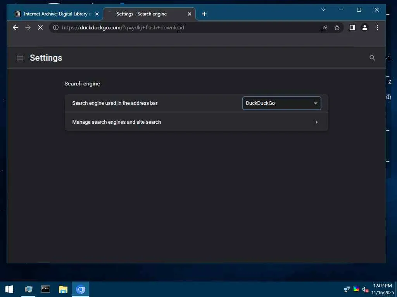Open File Explorer from the taskbar
Image resolution: width=397 pixels, height=297 pixels.
tap(63, 289)
